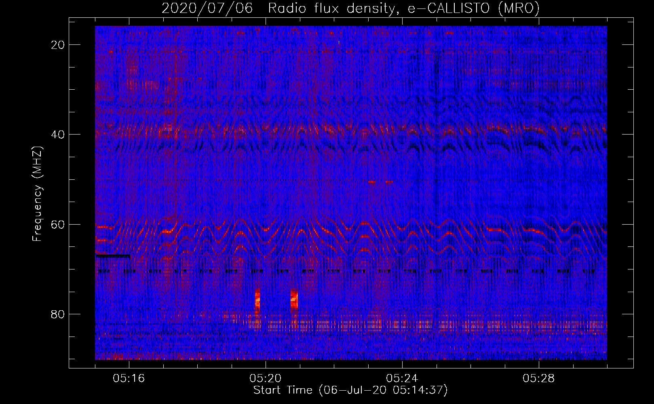Click the "80" frequency tick label
The image size is (654, 404).
58,314
